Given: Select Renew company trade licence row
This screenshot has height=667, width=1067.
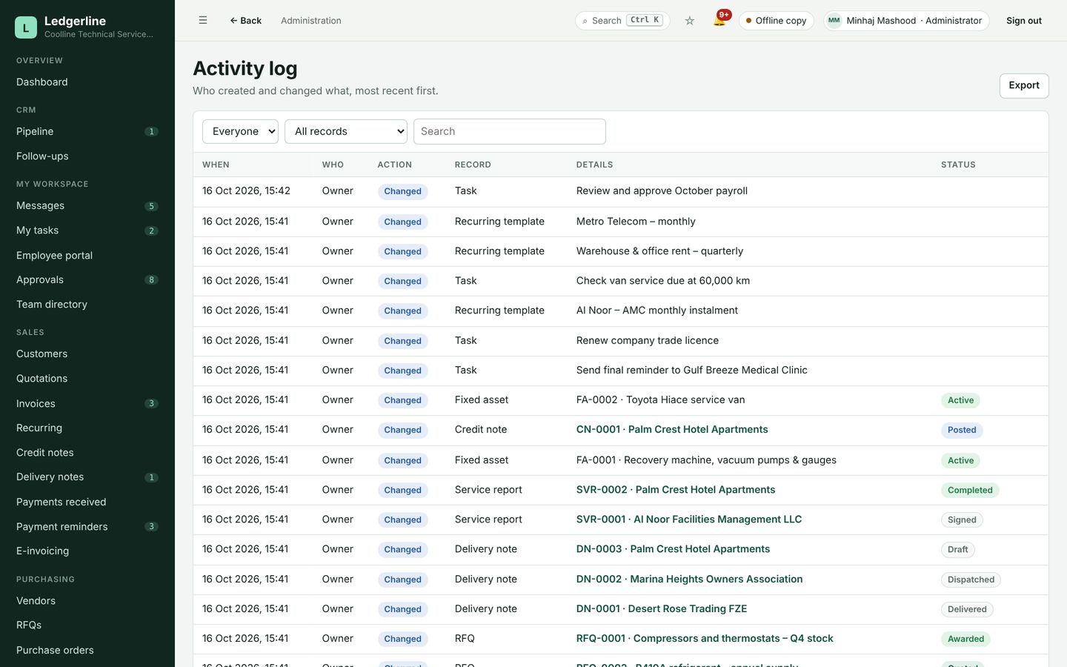Looking at the screenshot, I should coord(621,341).
